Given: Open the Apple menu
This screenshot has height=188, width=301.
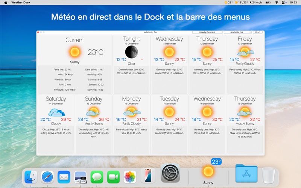Looking at the screenshot, I should tap(6, 3).
